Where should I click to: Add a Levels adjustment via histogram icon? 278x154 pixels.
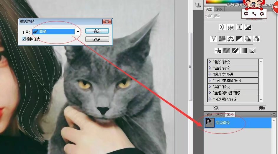click(231, 27)
